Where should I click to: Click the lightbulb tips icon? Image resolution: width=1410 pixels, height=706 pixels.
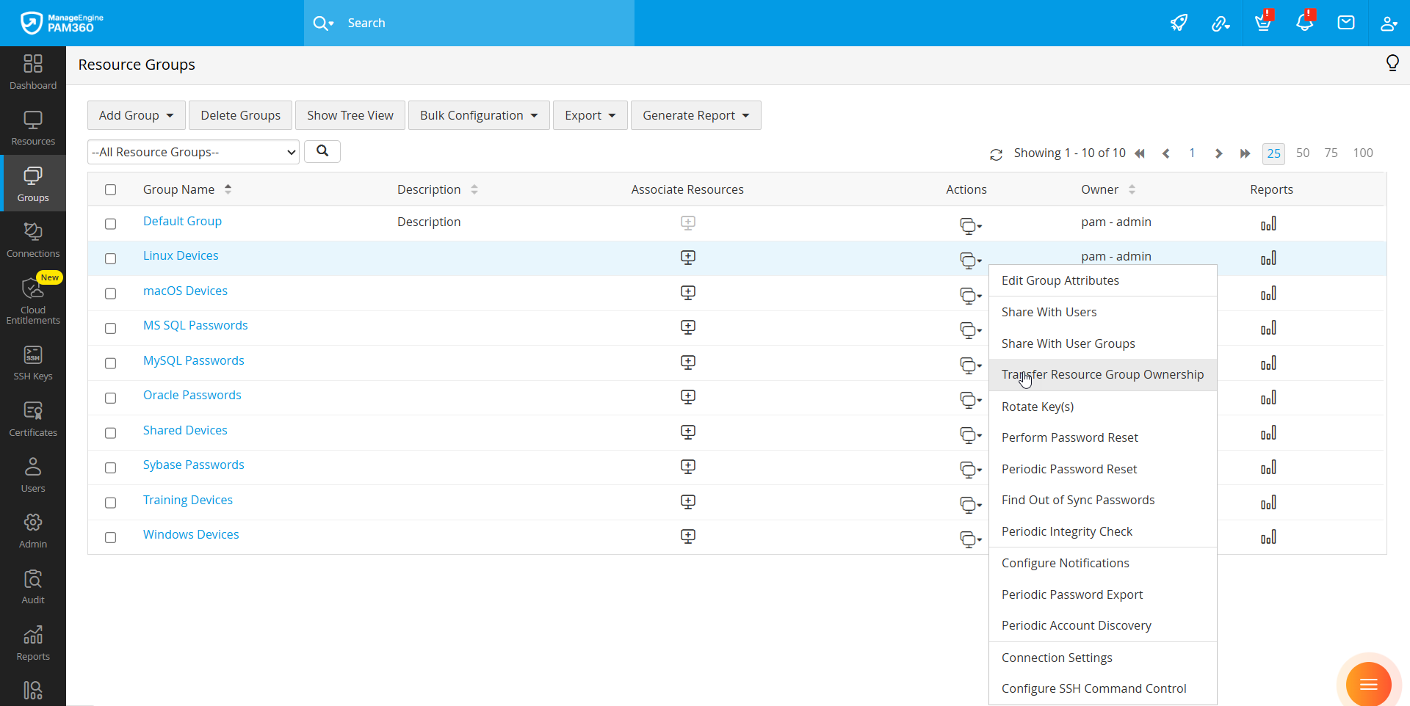(x=1392, y=64)
